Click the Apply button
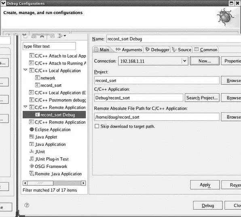The height and width of the screenshot is (217, 241). tap(205, 185)
